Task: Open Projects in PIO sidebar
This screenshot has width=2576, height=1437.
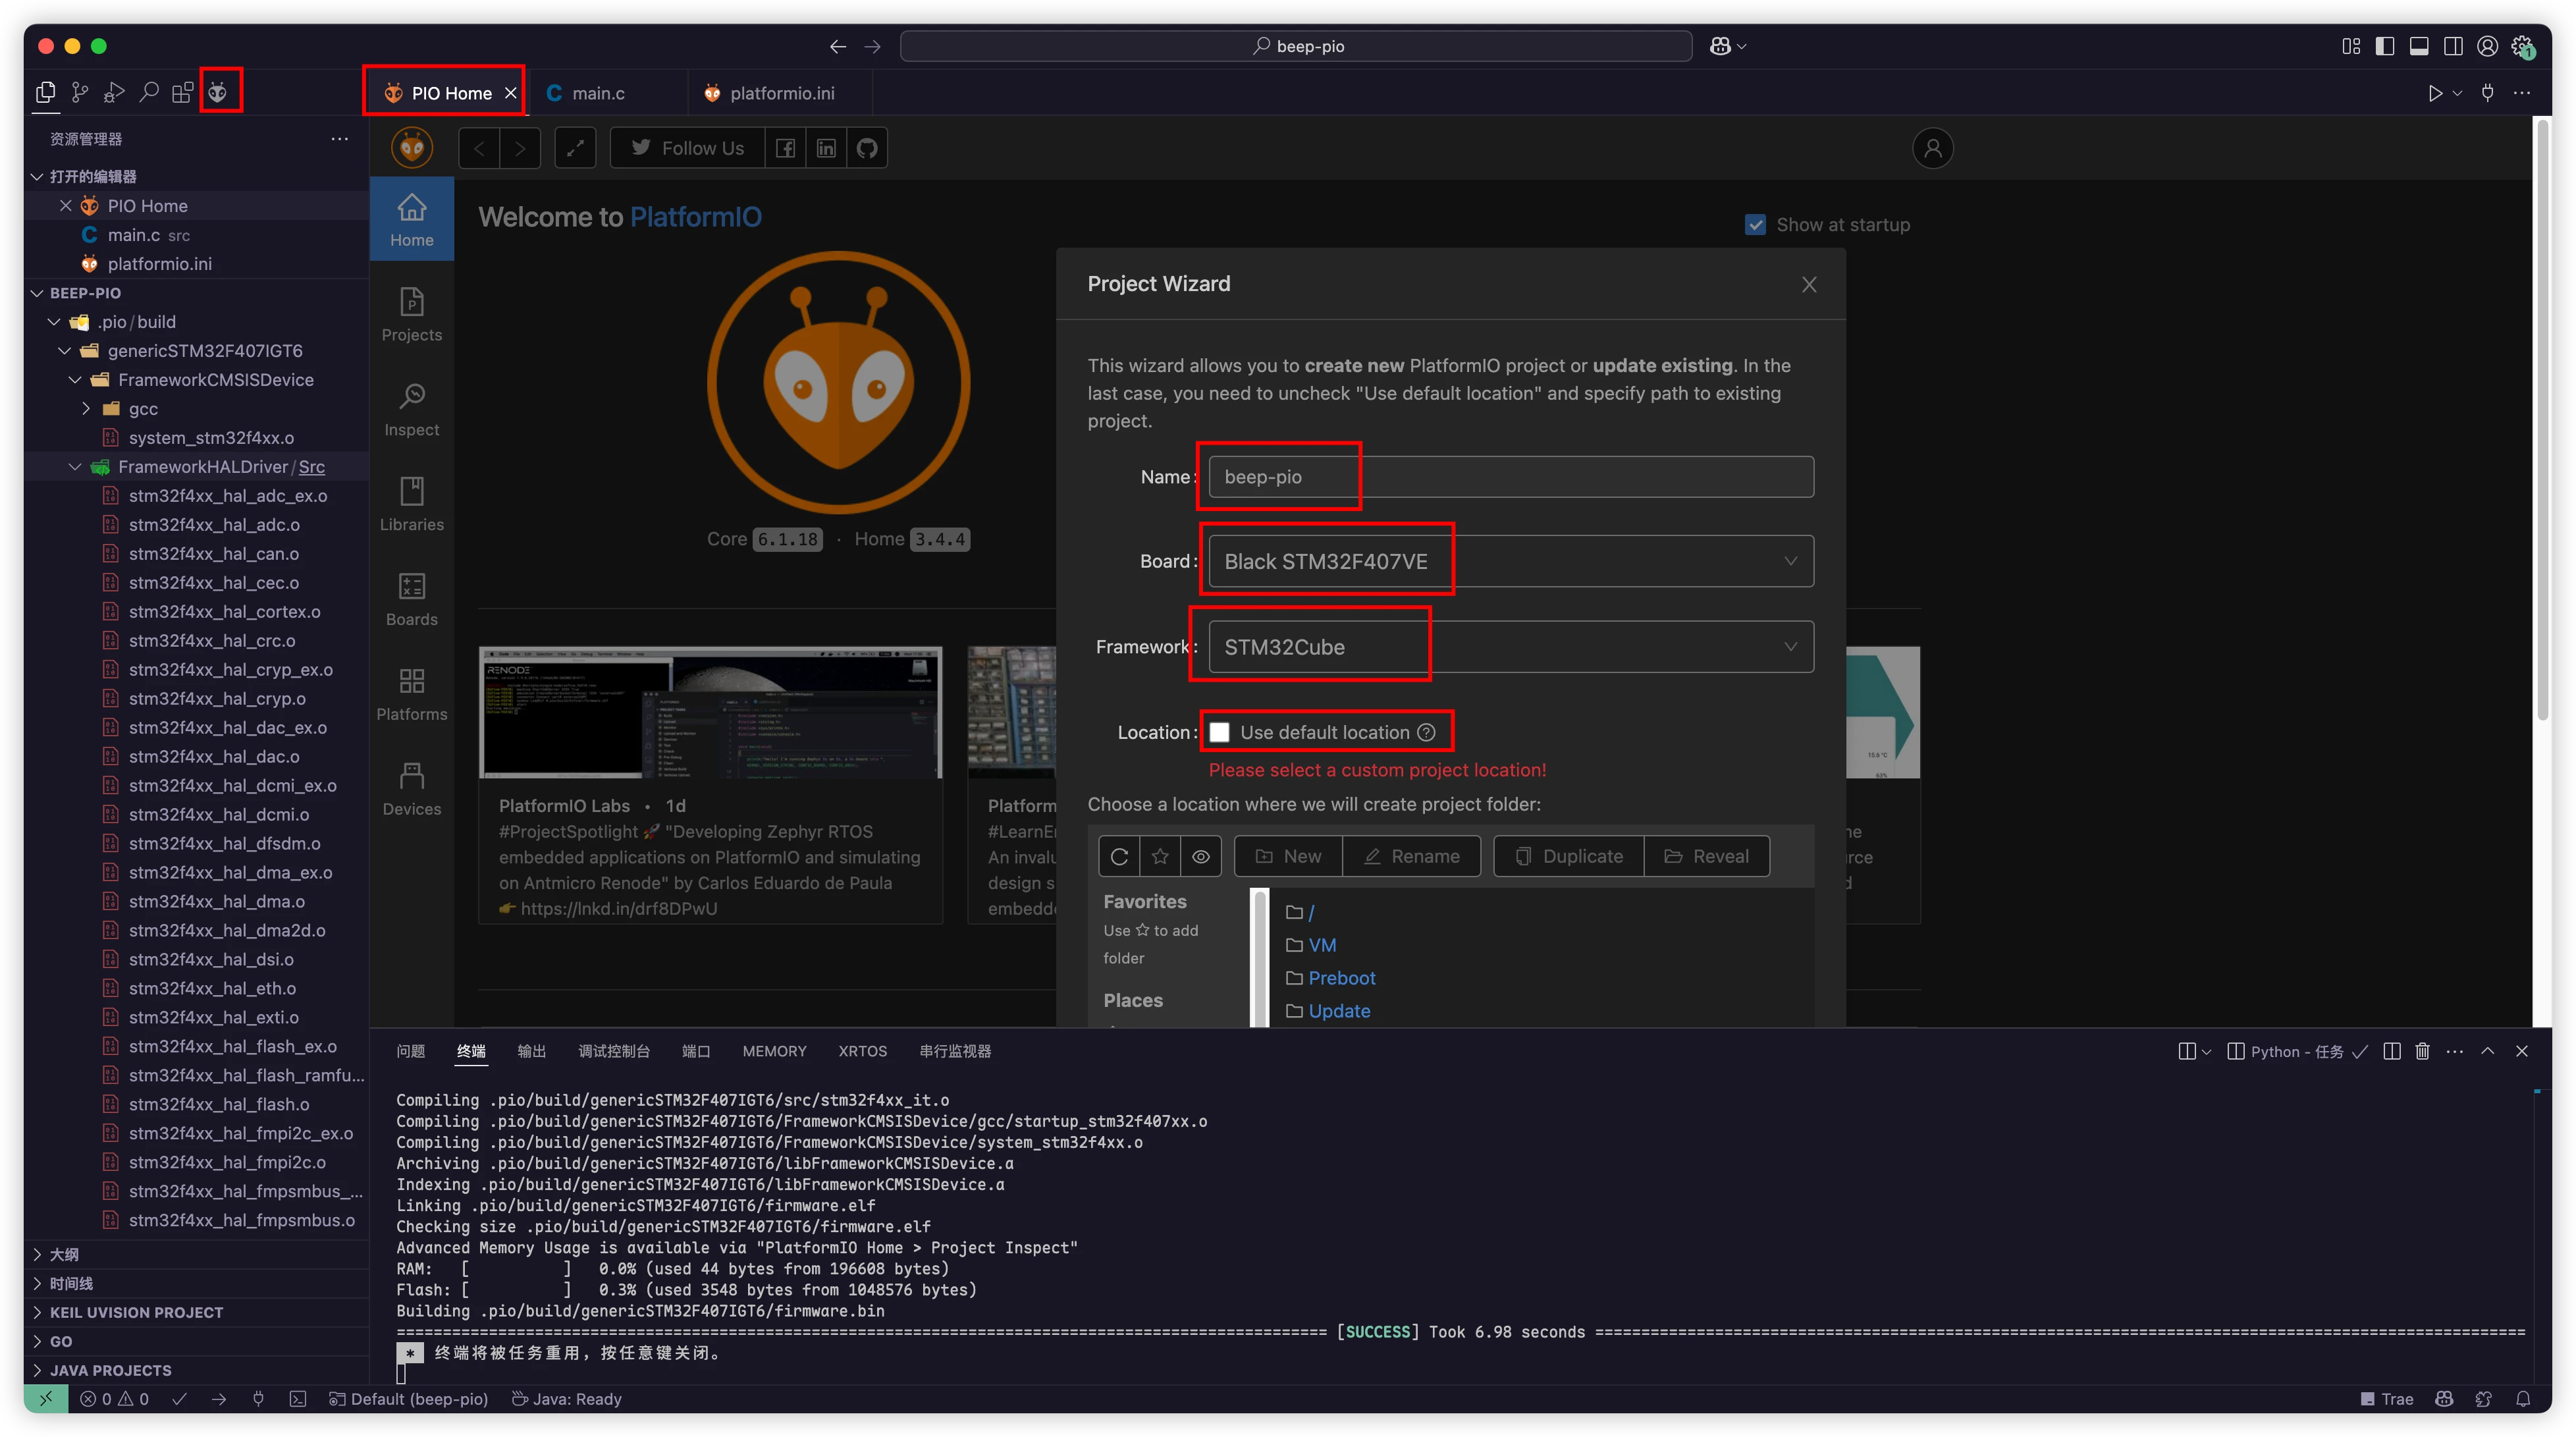Action: (412, 315)
